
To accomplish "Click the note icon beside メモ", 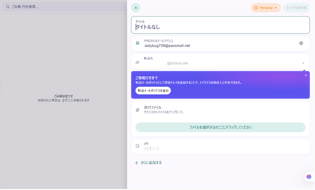I will (138, 146).
